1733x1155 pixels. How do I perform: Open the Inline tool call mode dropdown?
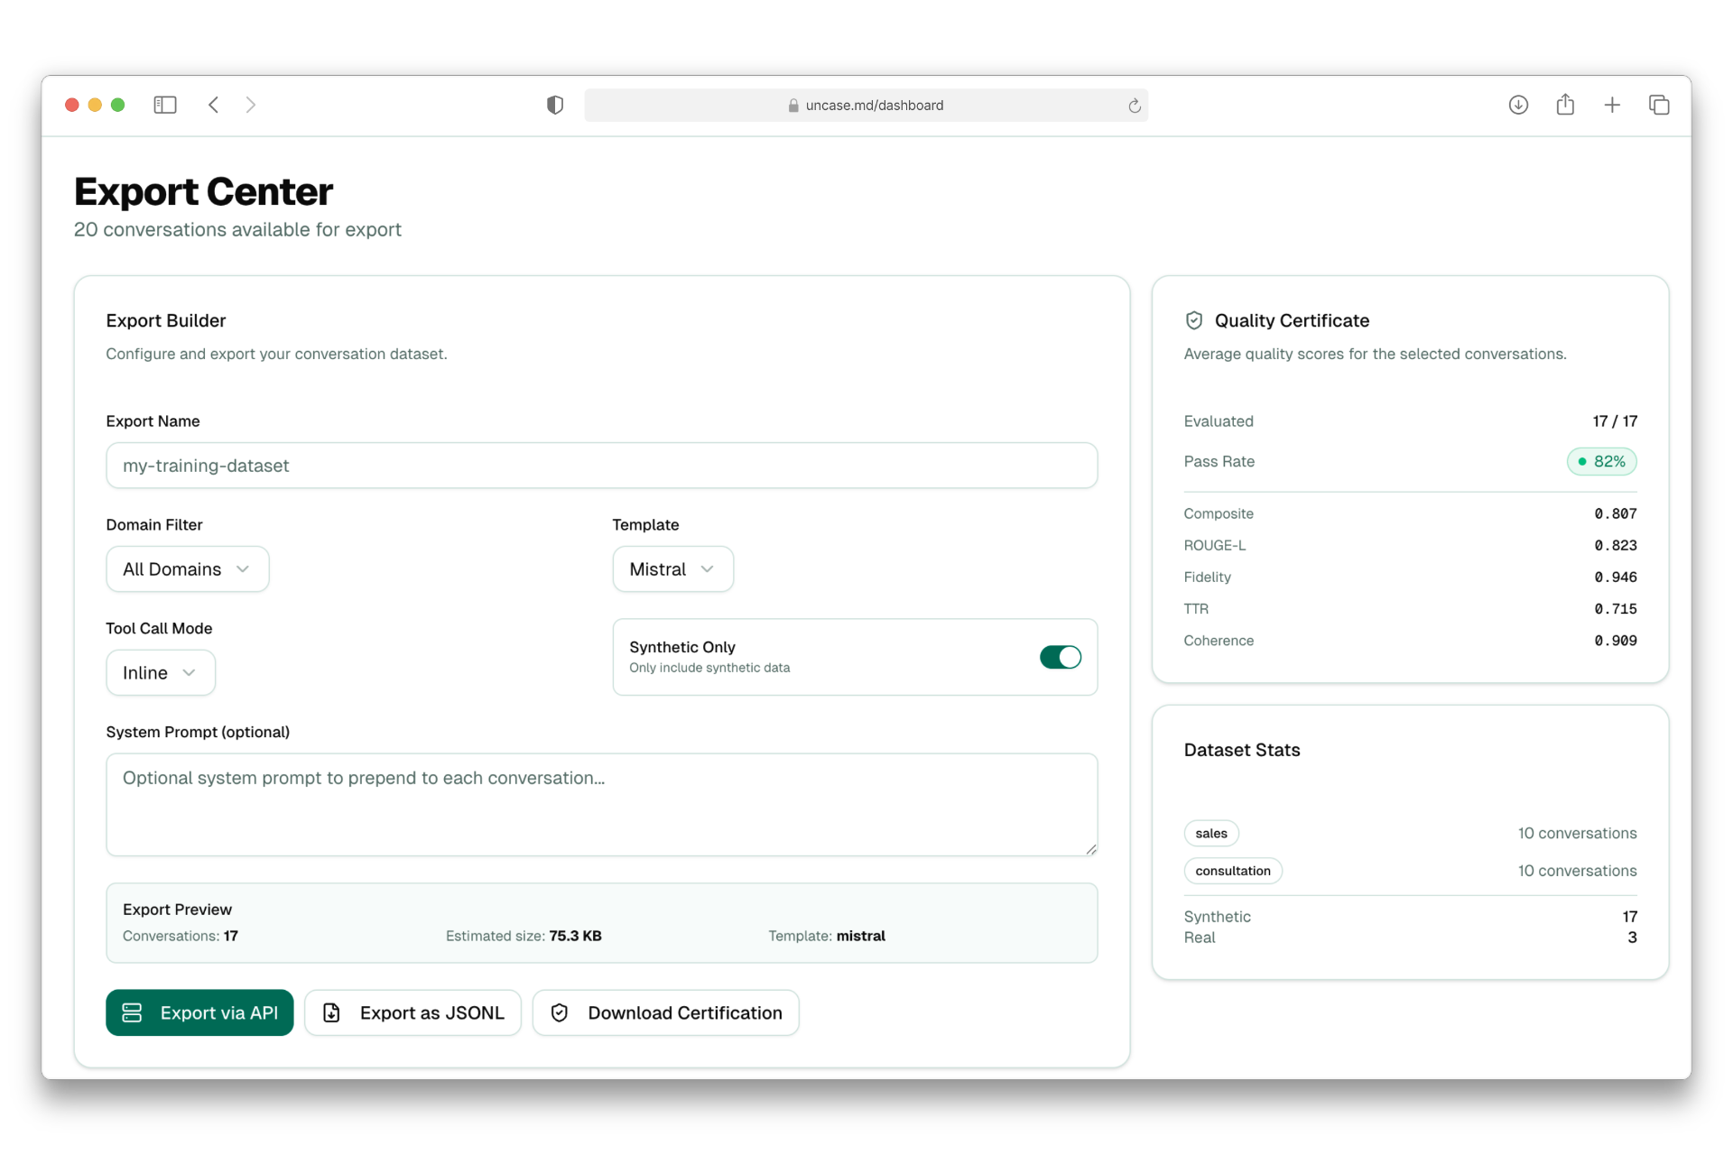point(160,673)
